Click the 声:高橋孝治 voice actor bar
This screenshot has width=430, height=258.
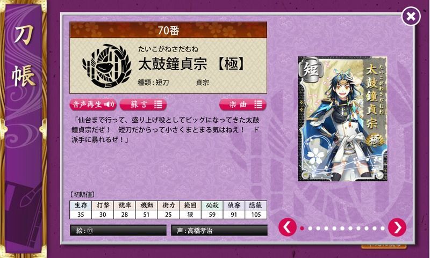219,230
